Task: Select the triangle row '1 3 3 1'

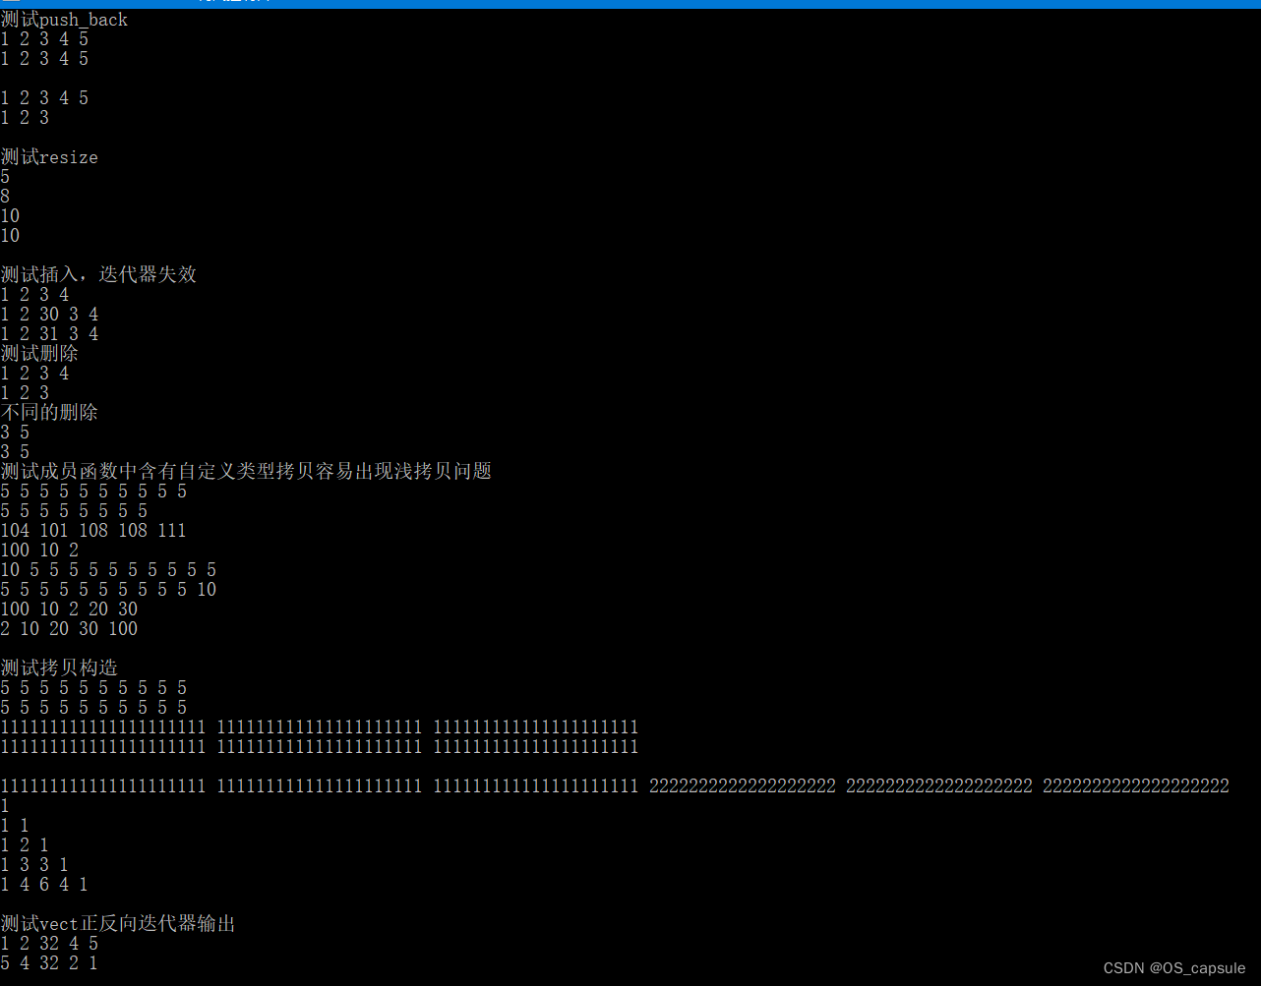Action: click(34, 865)
